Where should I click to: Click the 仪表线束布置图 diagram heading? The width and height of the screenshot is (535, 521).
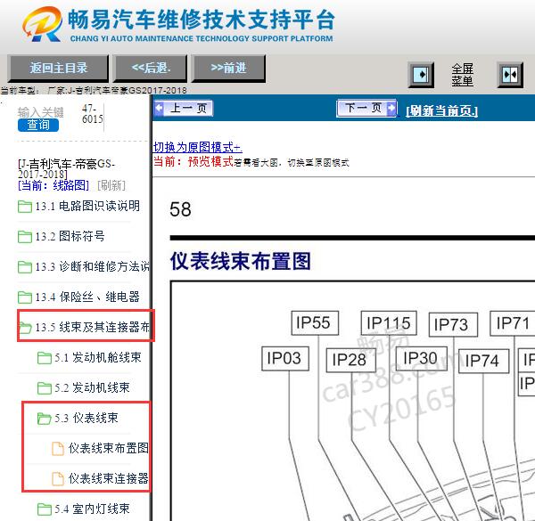[240, 261]
